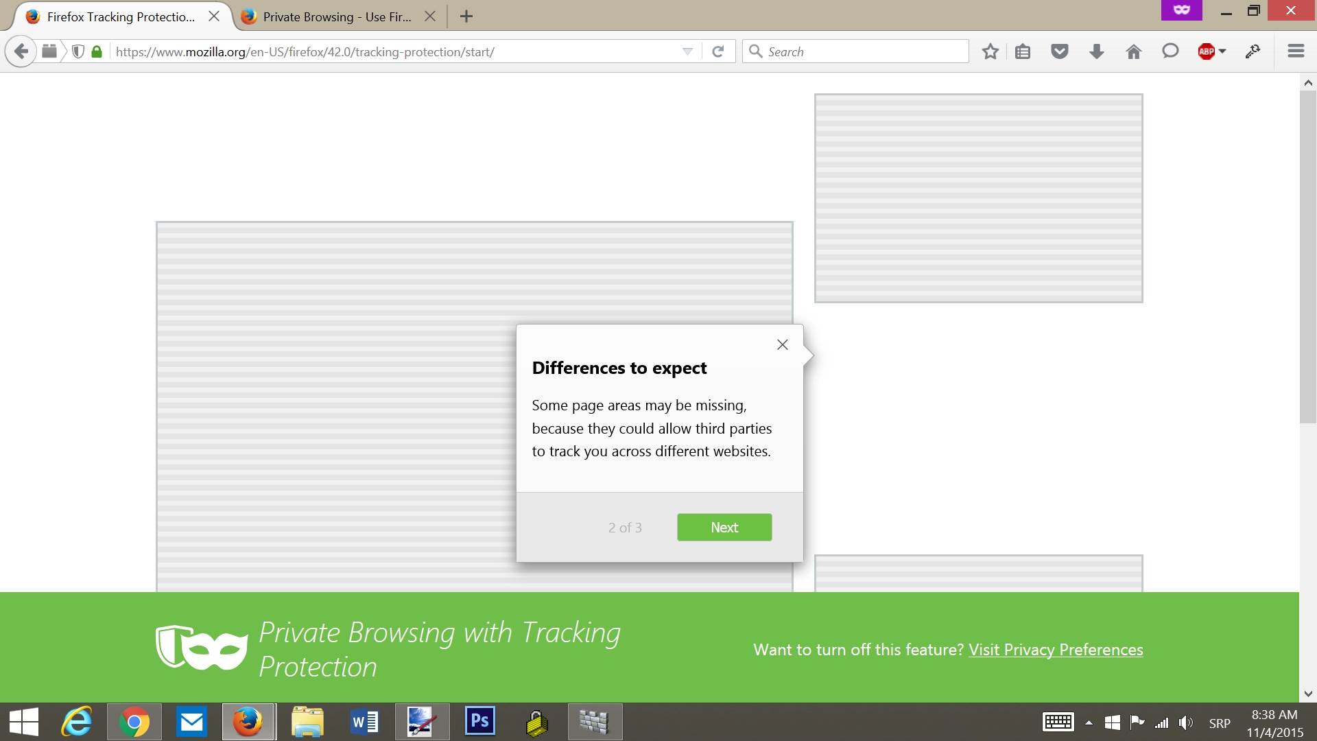1317x741 pixels.
Task: Open the Downloads panel
Action: click(x=1096, y=51)
